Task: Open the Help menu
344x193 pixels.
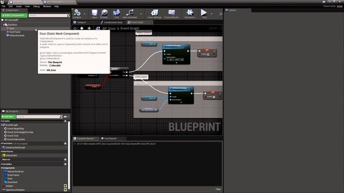Action: point(56,6)
